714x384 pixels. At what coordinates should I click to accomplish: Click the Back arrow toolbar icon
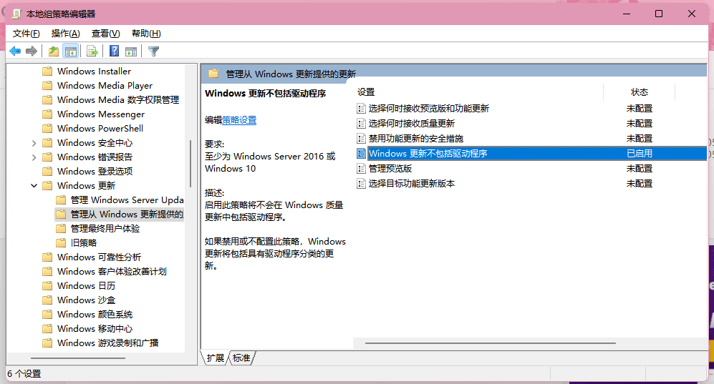click(15, 51)
